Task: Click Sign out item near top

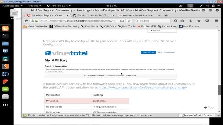Action: click(x=155, y=31)
